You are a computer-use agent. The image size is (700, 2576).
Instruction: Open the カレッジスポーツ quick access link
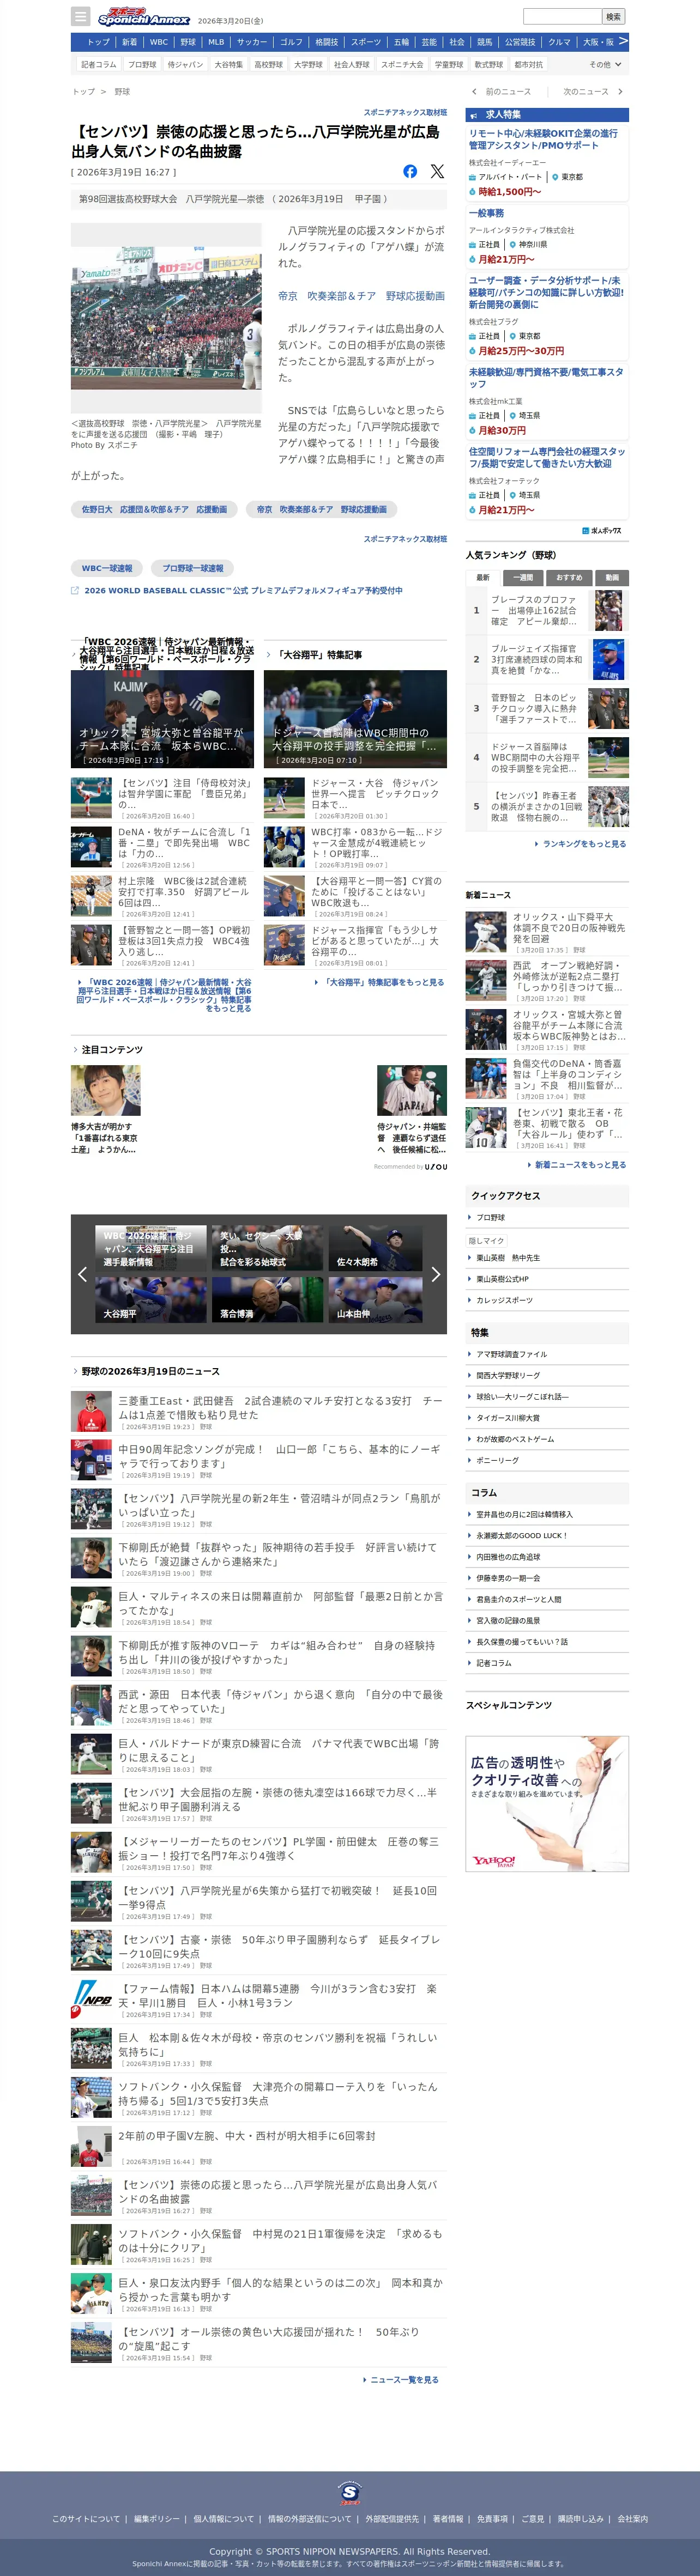(x=505, y=1300)
